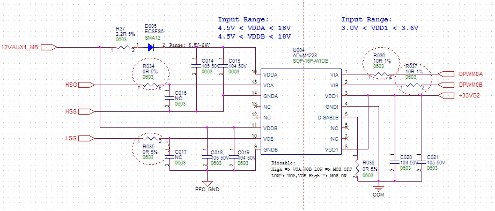The width and height of the screenshot is (495, 211).
Task: Select the VDDA input range note text
Action: point(254,28)
